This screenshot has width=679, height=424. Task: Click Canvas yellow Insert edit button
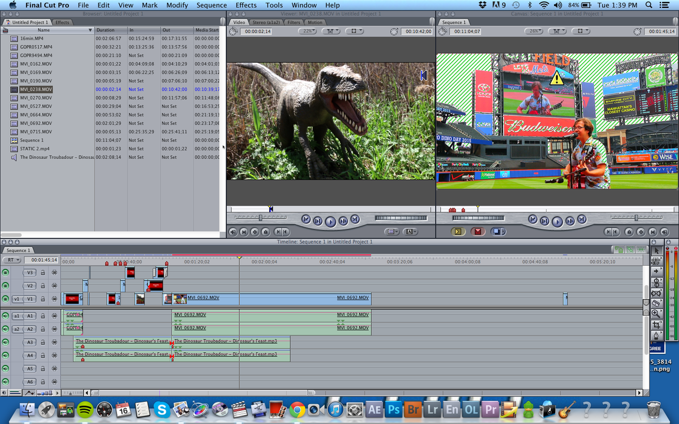[x=458, y=232]
